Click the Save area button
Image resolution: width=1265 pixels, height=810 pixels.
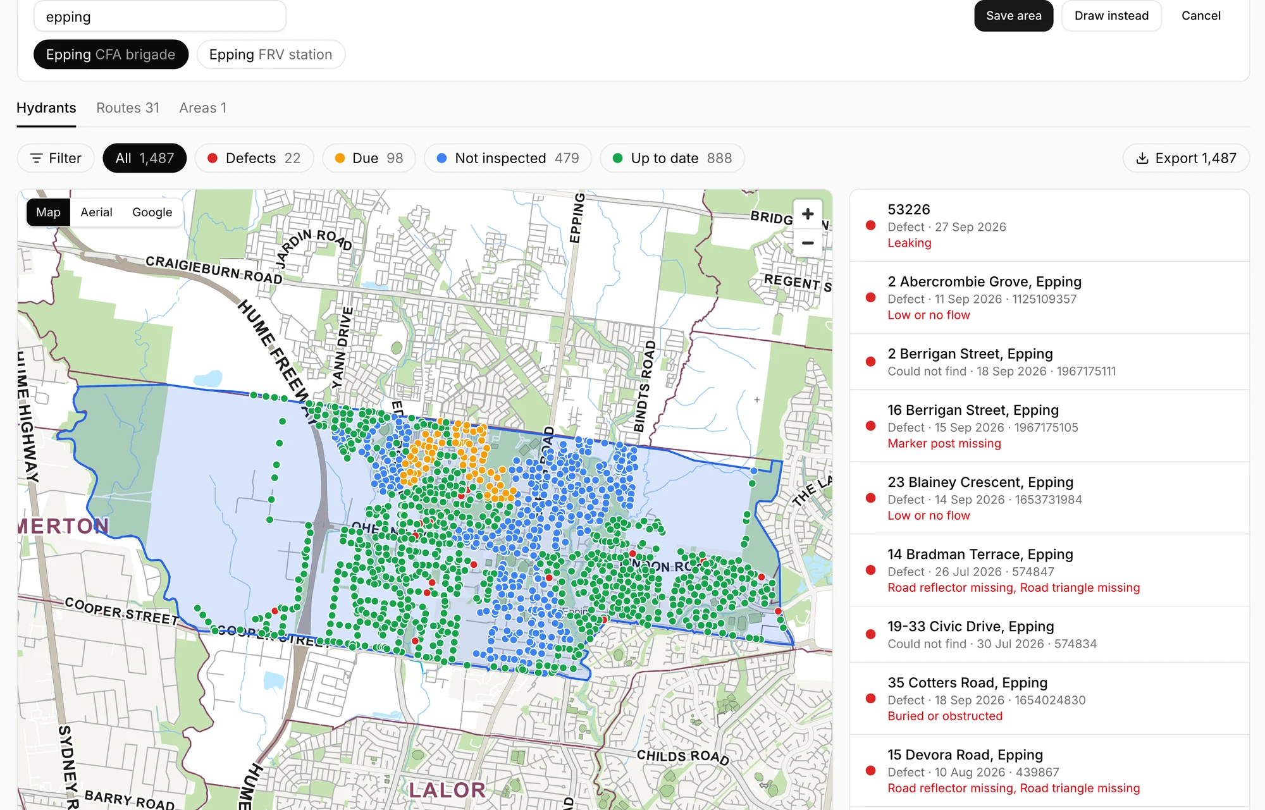(x=1014, y=16)
